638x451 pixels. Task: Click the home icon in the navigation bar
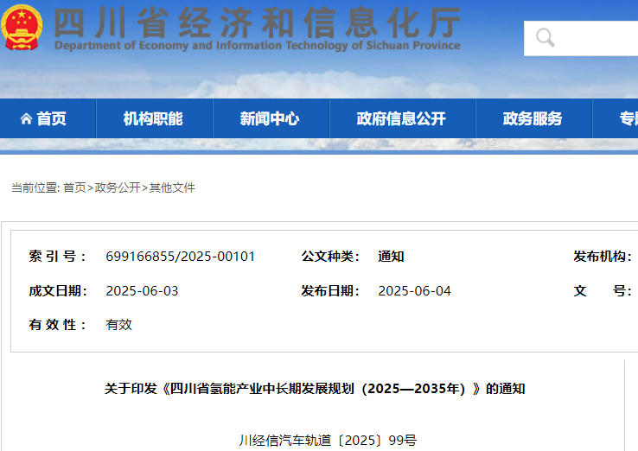tap(26, 119)
